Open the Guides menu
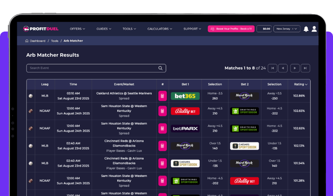Image resolution: width=333 pixels, height=196 pixels. coord(104,29)
